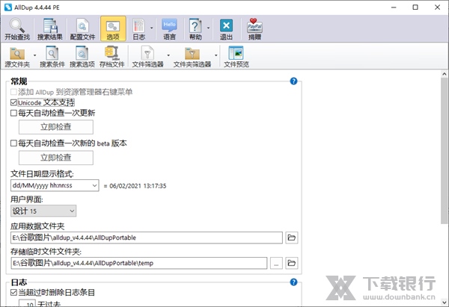Click the 退出 exit icon
Screen dimensions: 449x307
coord(226,29)
